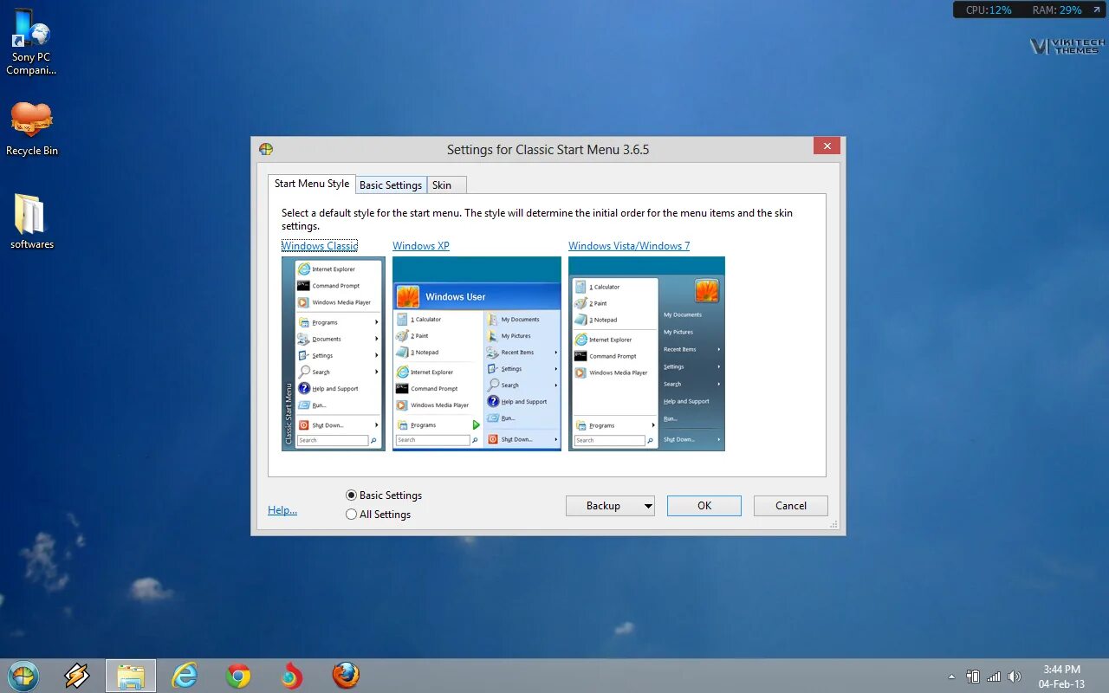Select the All Settings radio button

point(351,515)
